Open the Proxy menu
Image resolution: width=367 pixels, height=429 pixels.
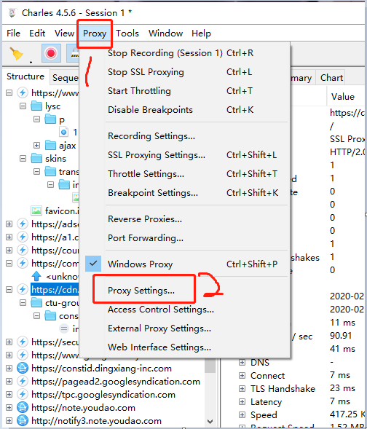click(95, 34)
